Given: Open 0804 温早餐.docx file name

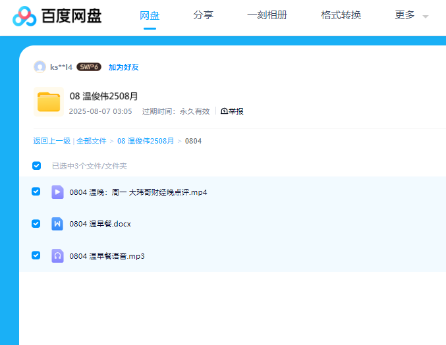Looking at the screenshot, I should (100, 224).
